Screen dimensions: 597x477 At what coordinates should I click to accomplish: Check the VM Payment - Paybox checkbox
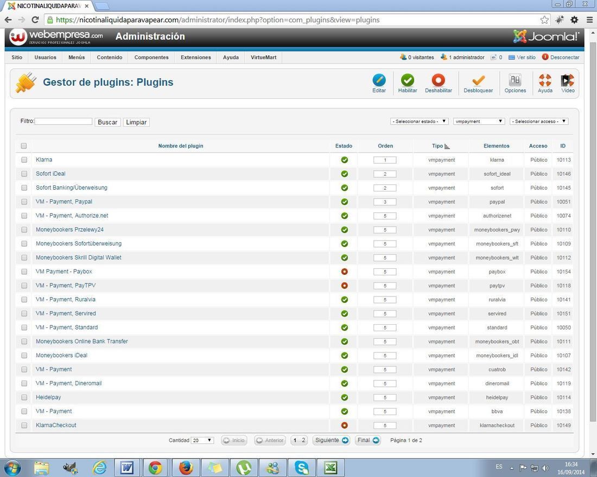coord(24,272)
